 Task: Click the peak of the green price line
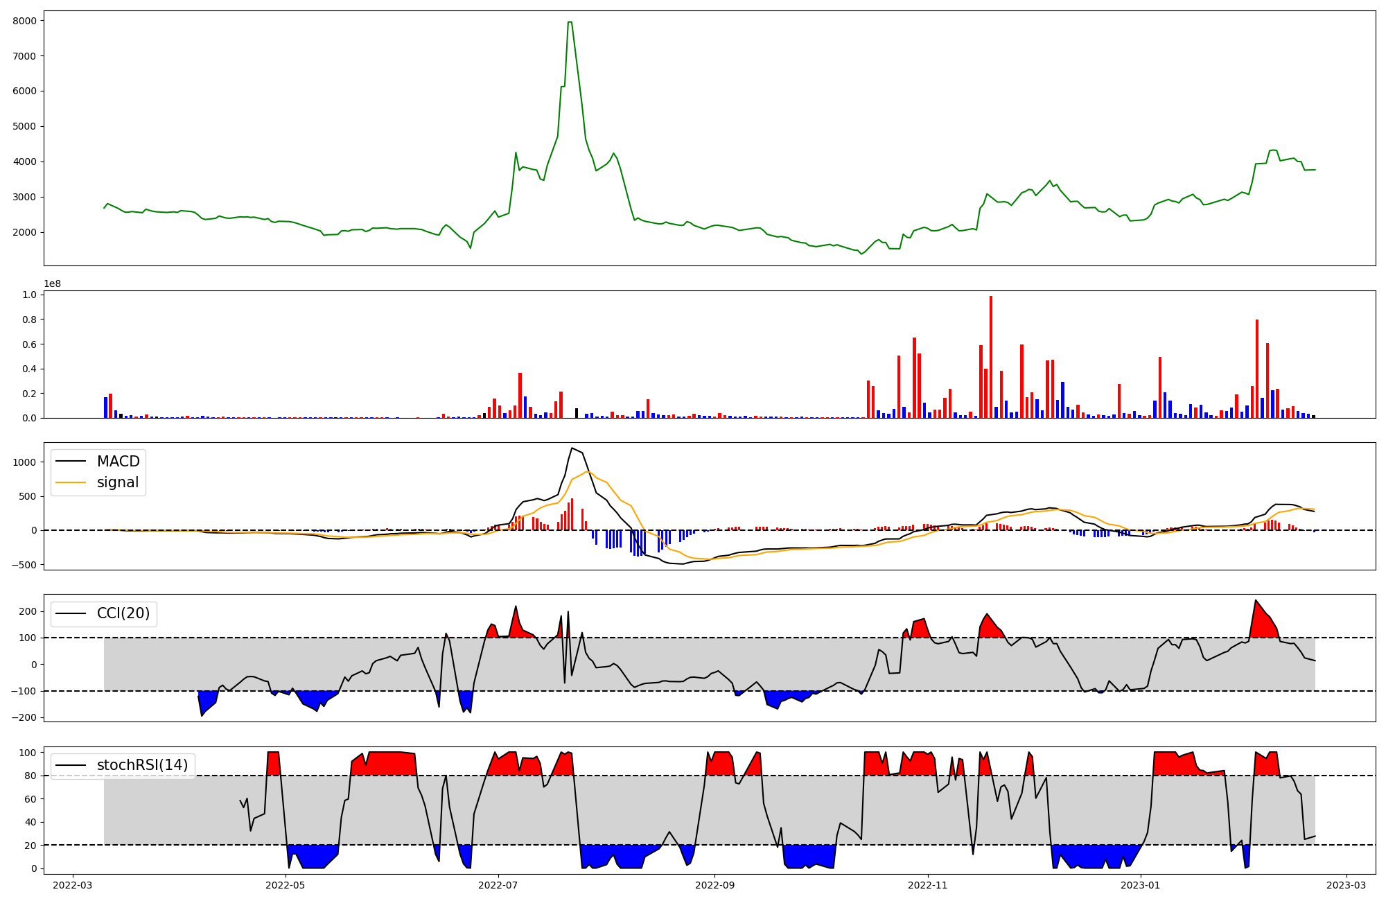click(569, 22)
